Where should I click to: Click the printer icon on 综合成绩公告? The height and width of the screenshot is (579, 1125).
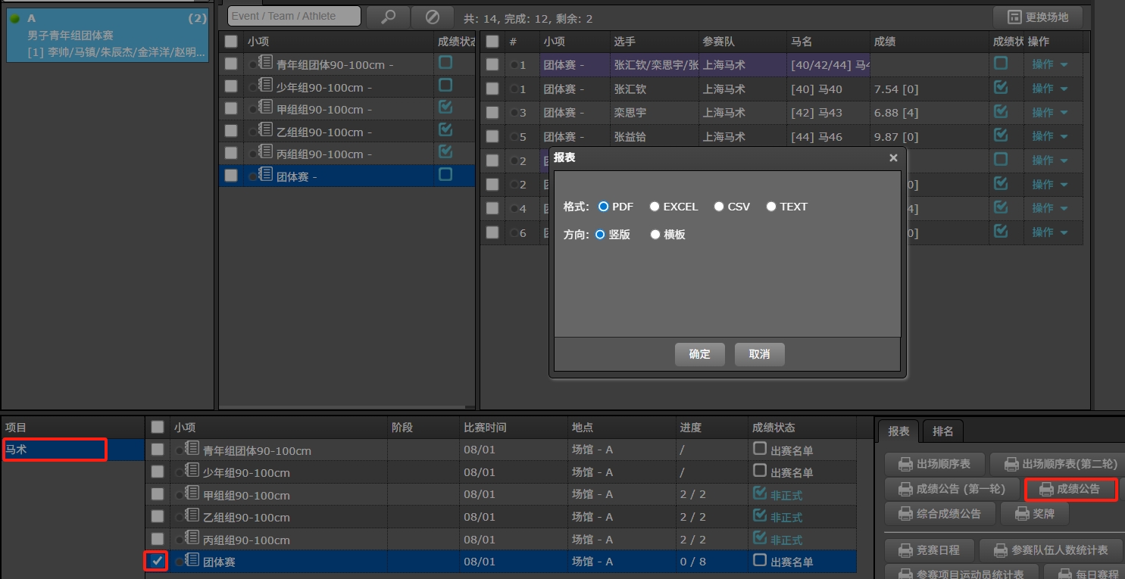905,514
